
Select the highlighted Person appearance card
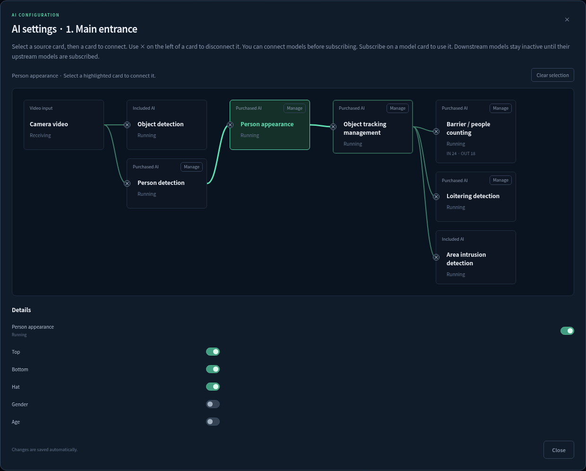[x=270, y=125]
